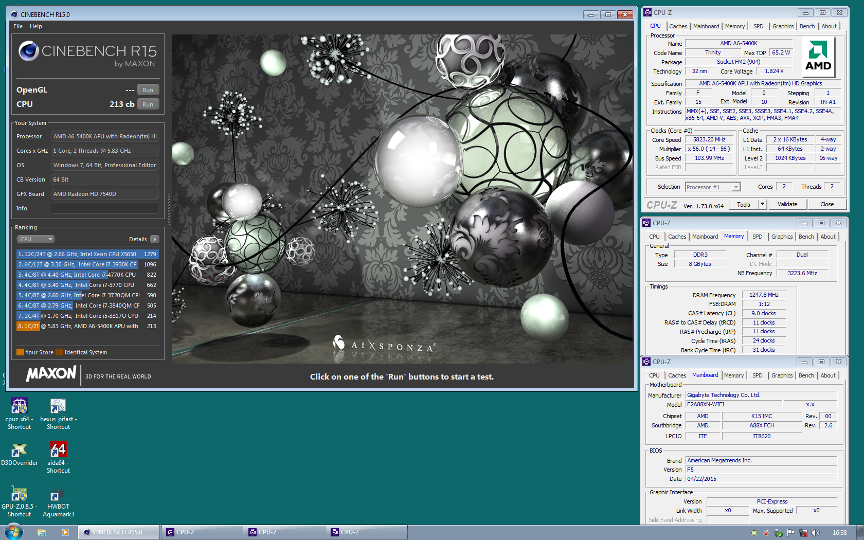
Task: Select the D3DOverrider desktop icon
Action: [19, 450]
